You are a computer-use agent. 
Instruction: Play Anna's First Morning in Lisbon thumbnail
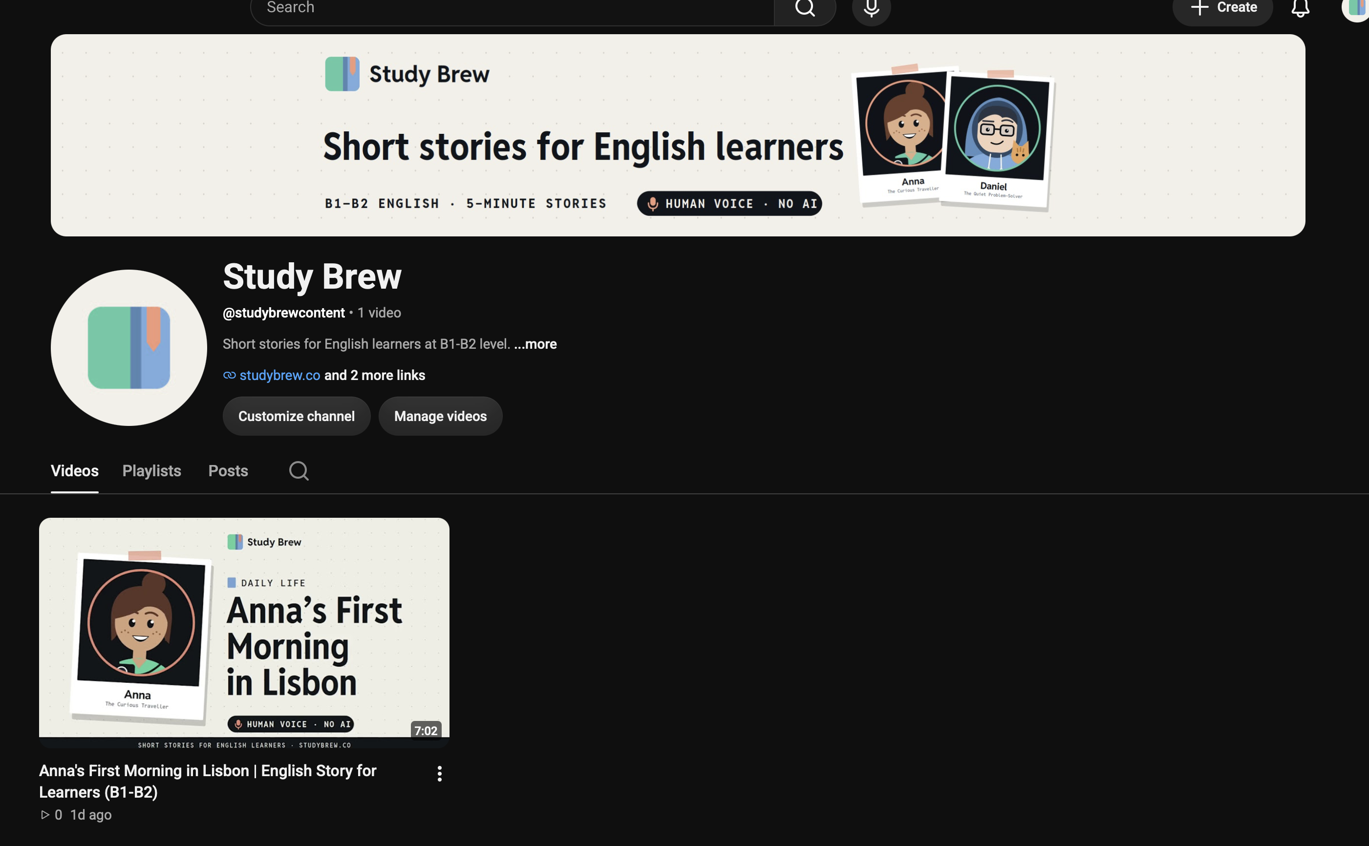pyautogui.click(x=244, y=633)
